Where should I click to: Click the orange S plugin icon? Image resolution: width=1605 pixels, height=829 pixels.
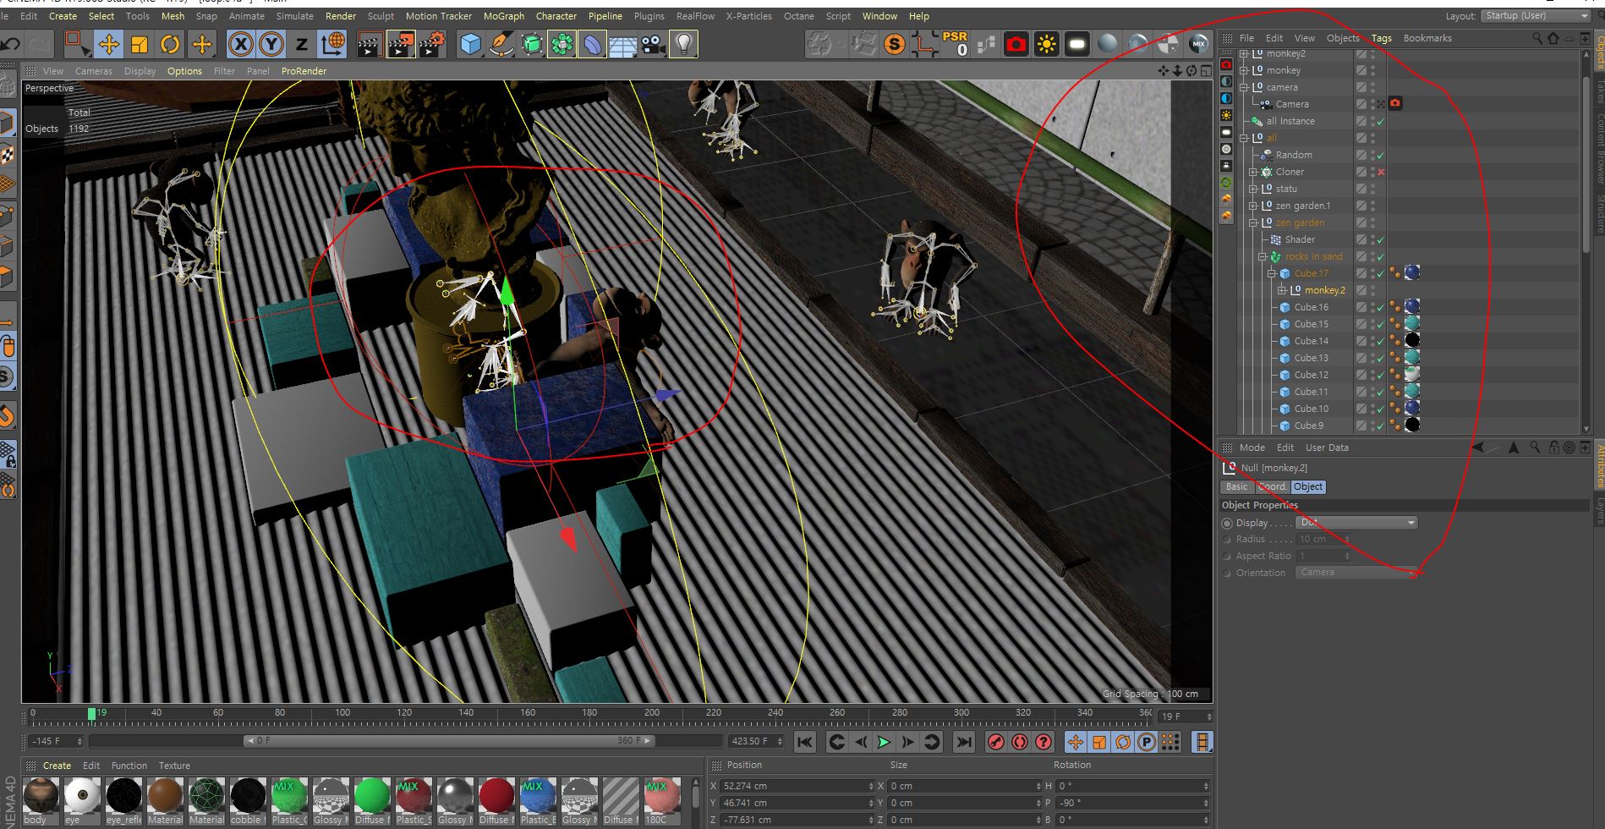(x=894, y=44)
